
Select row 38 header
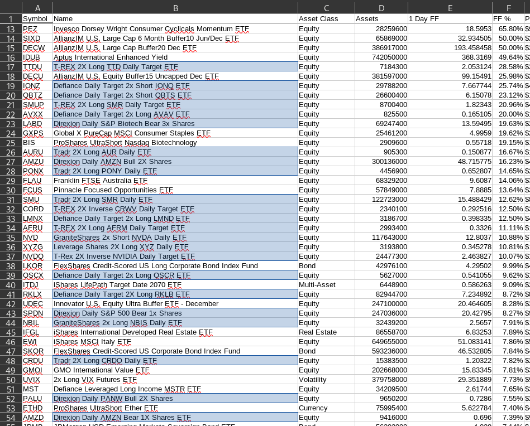11,266
